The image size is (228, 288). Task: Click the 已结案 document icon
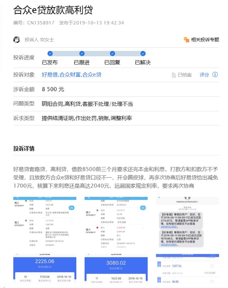(174, 75)
